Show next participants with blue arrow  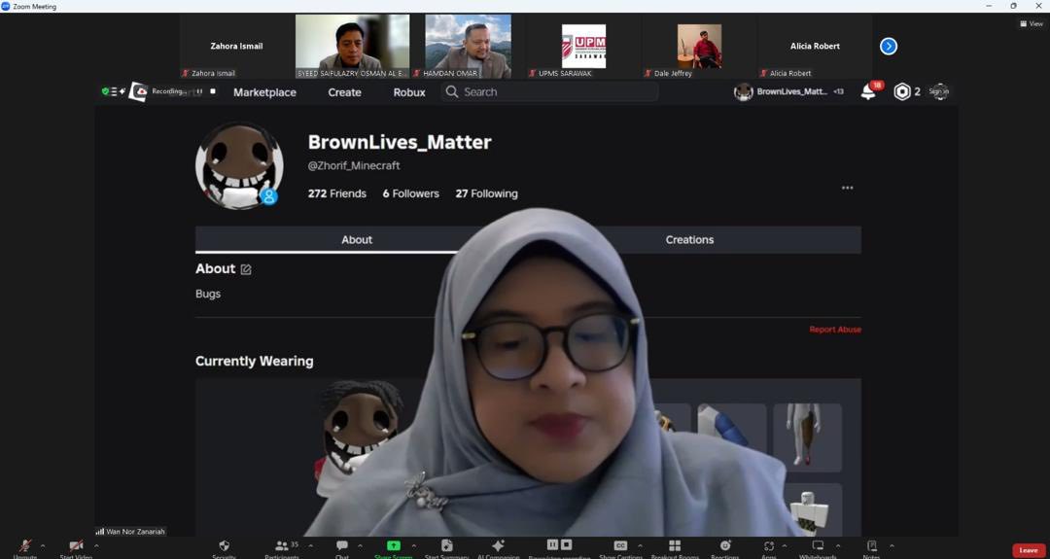[x=889, y=47]
